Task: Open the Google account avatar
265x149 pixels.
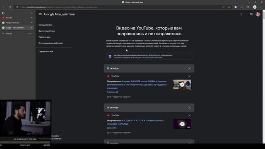Action: coord(258,14)
